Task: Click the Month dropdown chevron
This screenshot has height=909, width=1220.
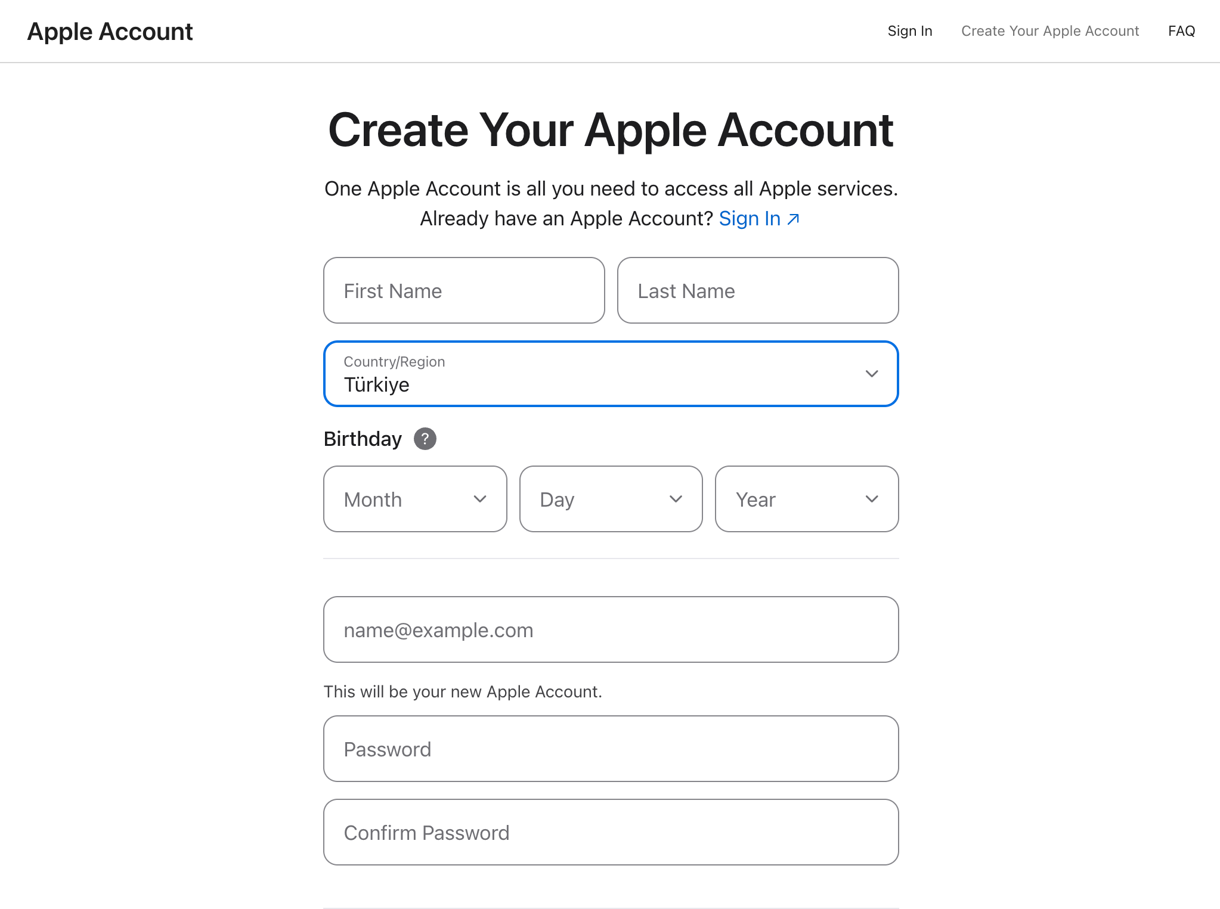Action: (x=480, y=499)
